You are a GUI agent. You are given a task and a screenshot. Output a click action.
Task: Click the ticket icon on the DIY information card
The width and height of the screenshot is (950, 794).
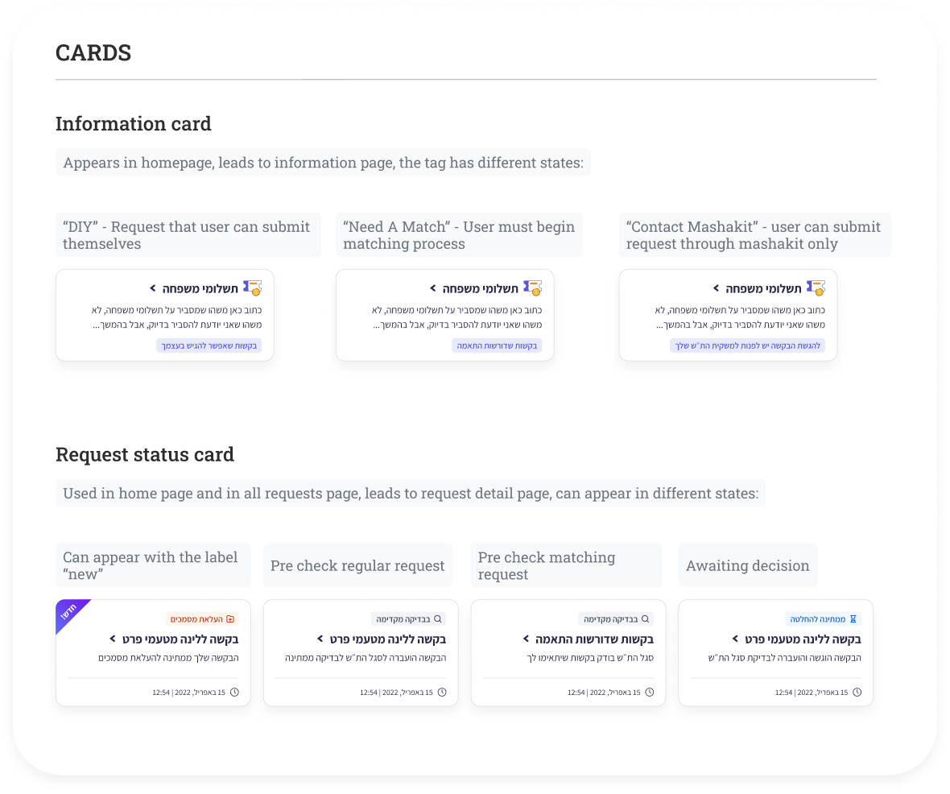pos(253,287)
